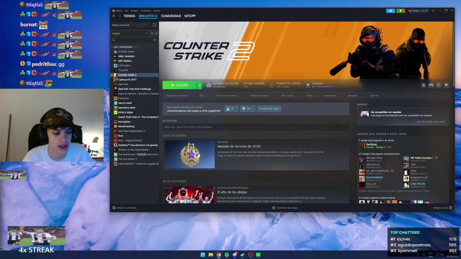Click the recent activity clock filter icon
The height and width of the screenshot is (259, 461).
[152, 33]
